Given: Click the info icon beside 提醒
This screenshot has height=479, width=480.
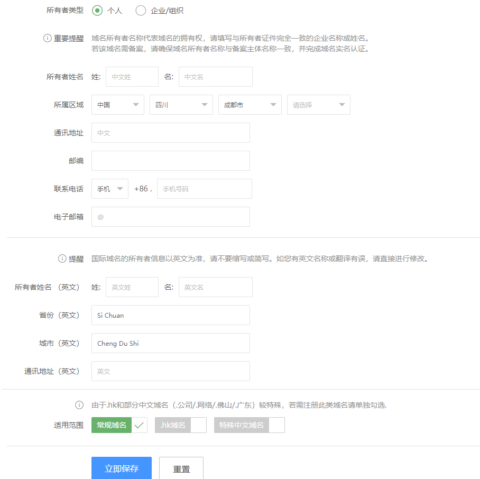Looking at the screenshot, I should [62, 259].
